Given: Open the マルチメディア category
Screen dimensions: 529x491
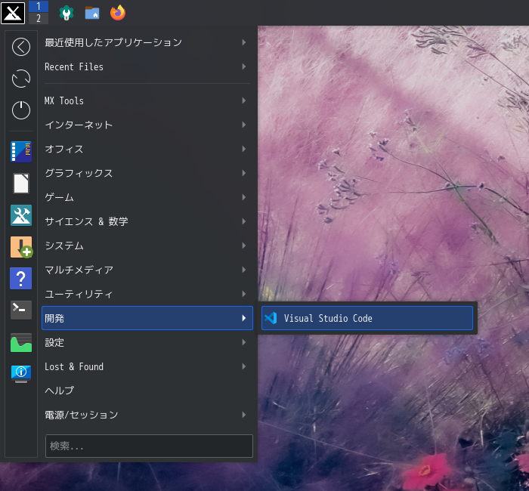Looking at the screenshot, I should (147, 270).
